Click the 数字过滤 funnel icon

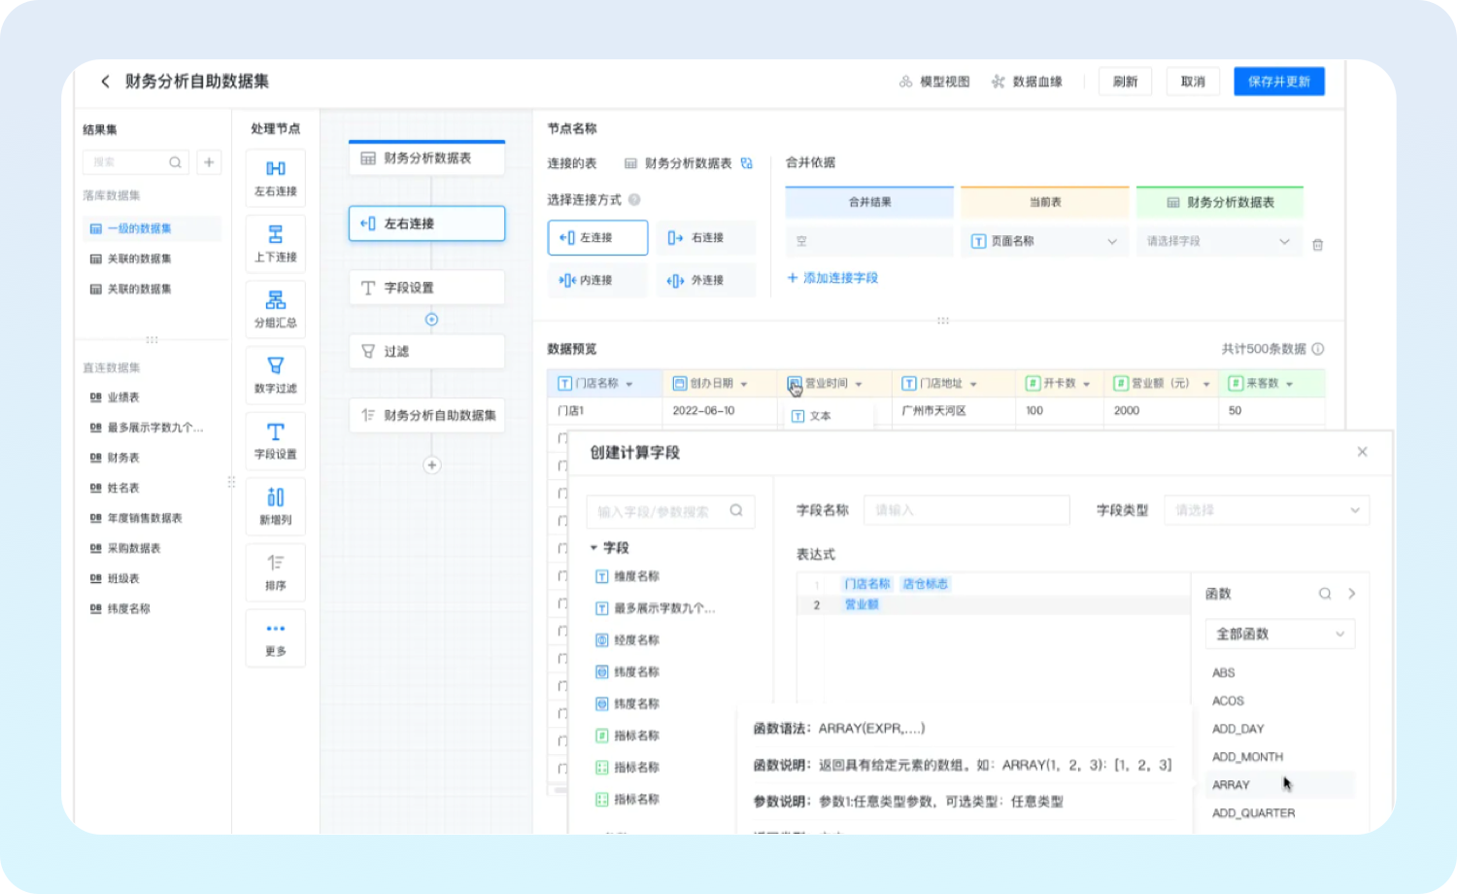(x=275, y=366)
